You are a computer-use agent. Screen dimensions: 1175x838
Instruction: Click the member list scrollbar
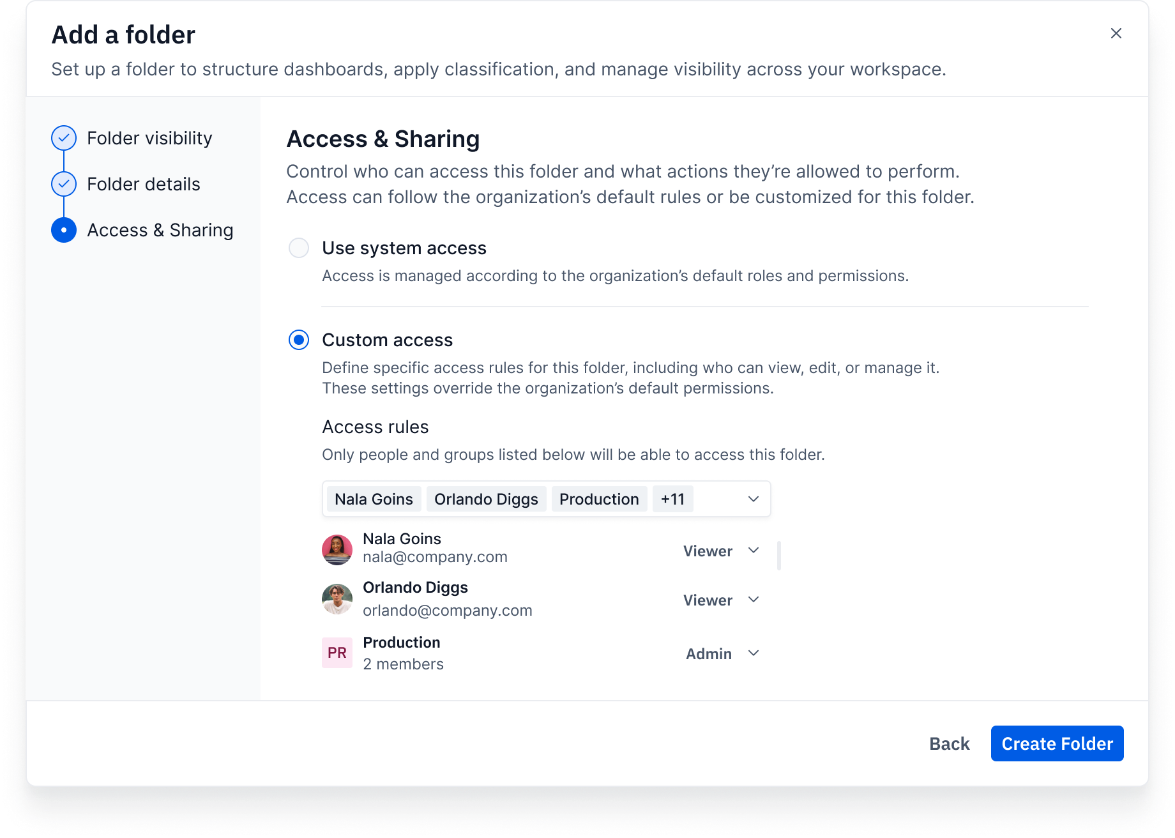tap(779, 555)
